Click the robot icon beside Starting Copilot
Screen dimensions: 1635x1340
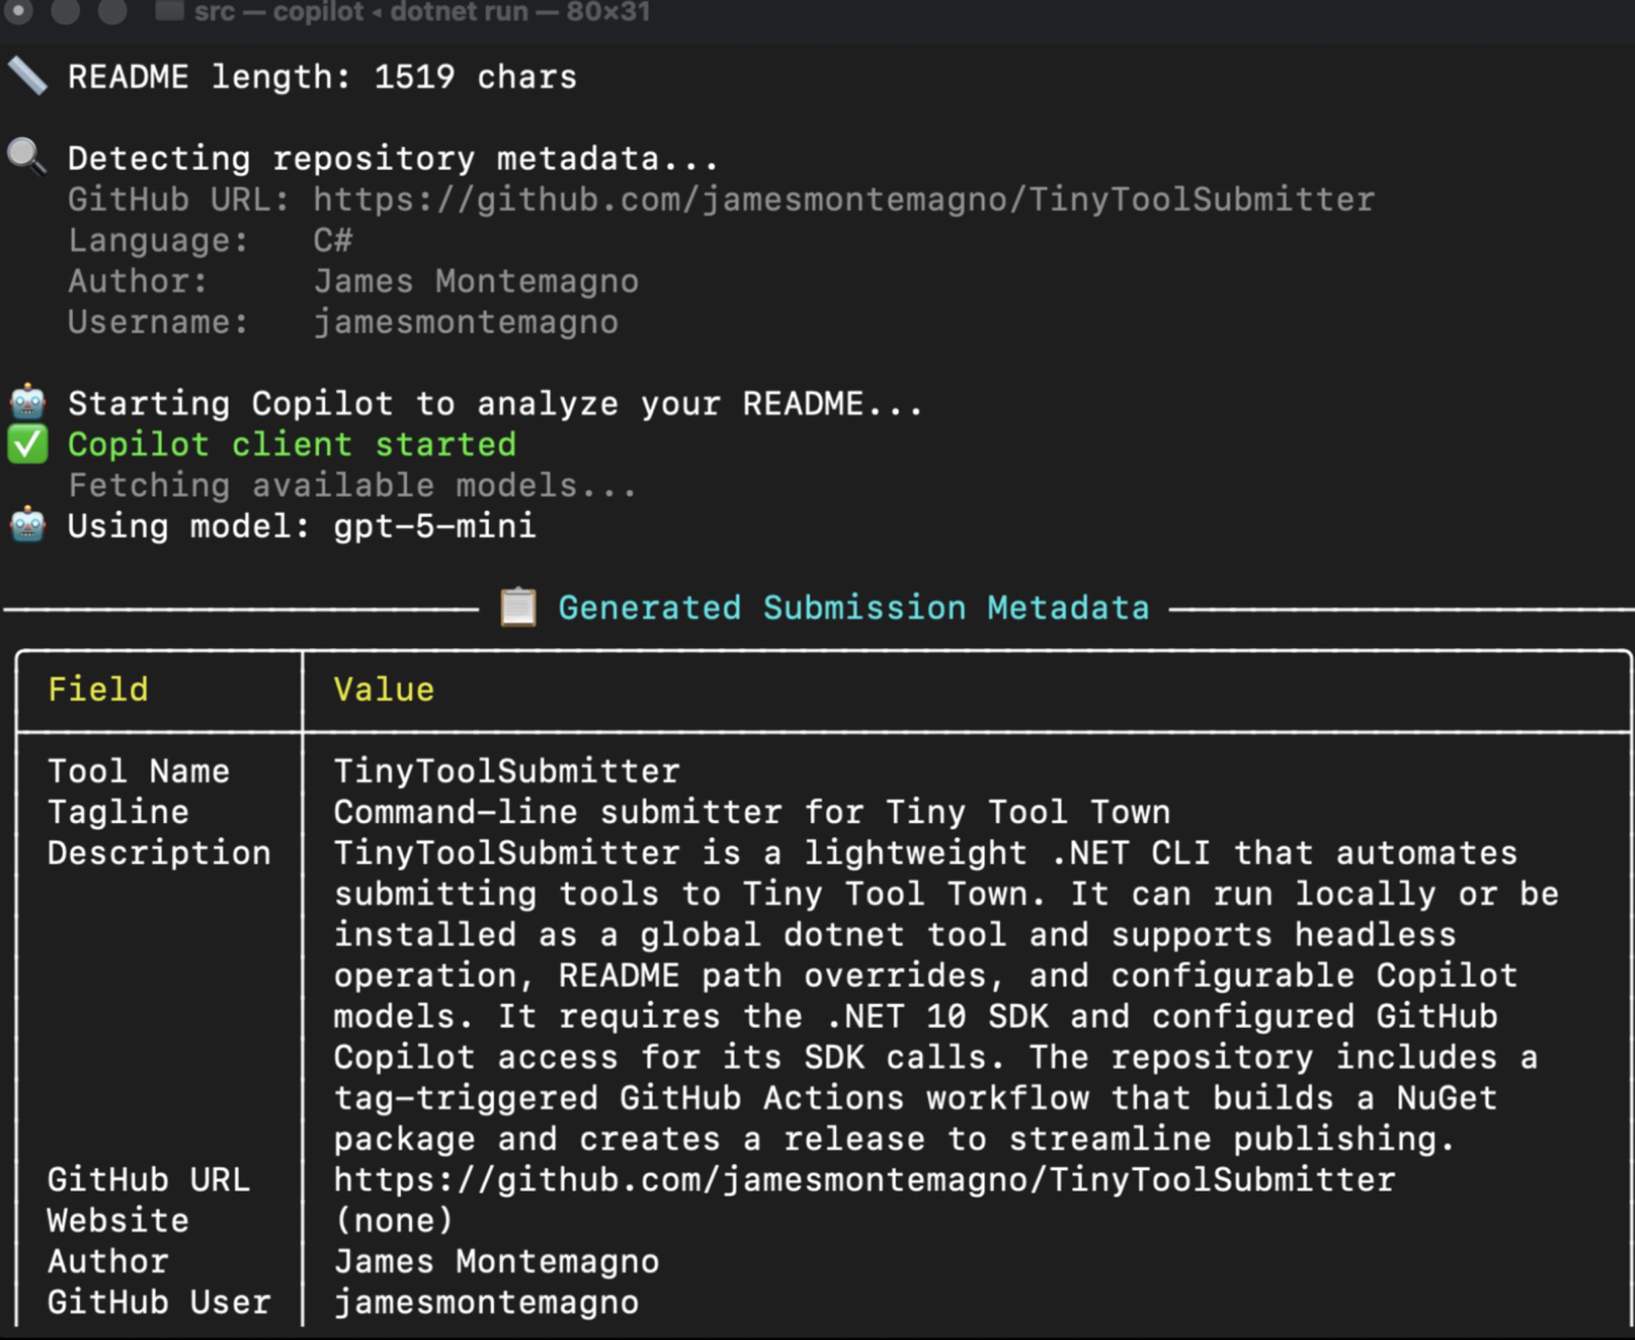(28, 402)
